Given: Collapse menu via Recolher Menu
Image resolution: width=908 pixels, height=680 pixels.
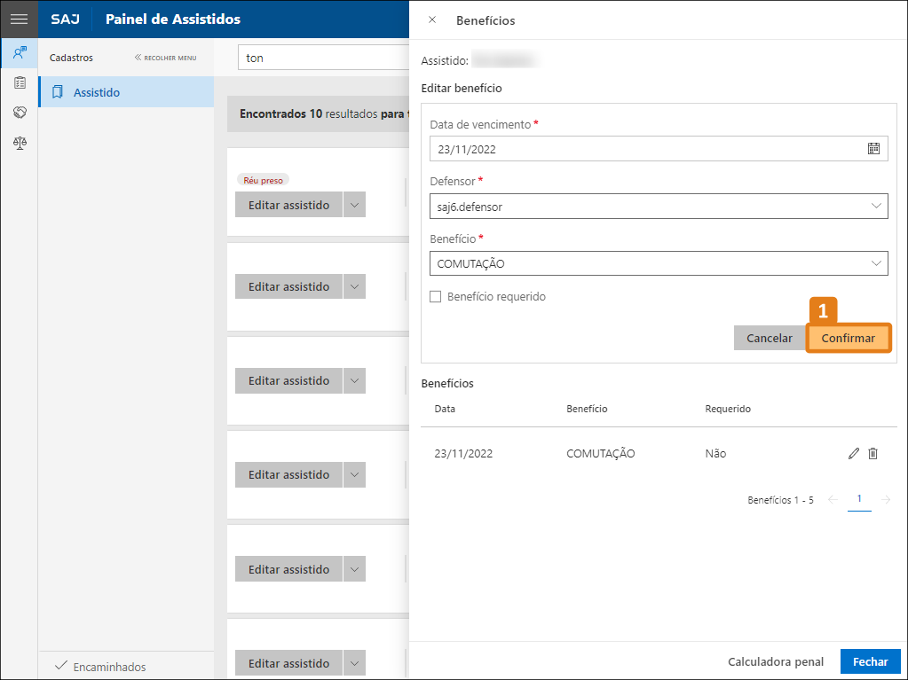Looking at the screenshot, I should 166,58.
